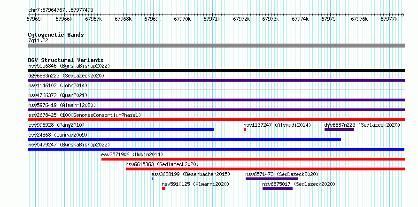The width and height of the screenshot is (418, 207).
Task: Click the gray 7q11.22 cytoband bar
Action: coord(216,46)
